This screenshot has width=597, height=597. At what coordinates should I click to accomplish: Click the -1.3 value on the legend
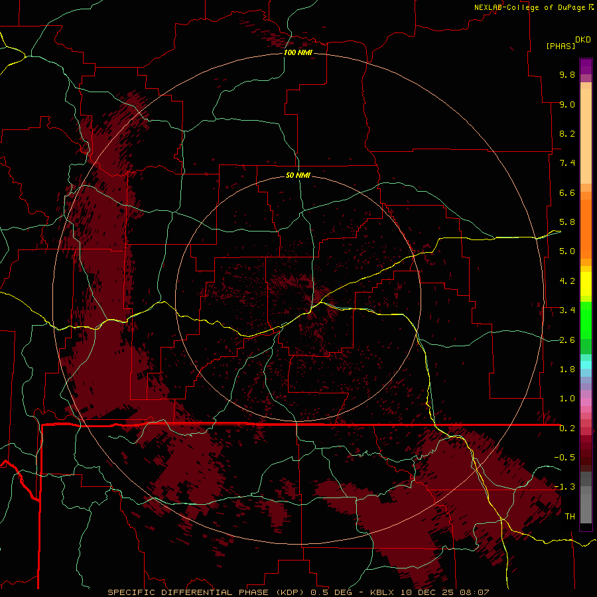click(x=564, y=487)
